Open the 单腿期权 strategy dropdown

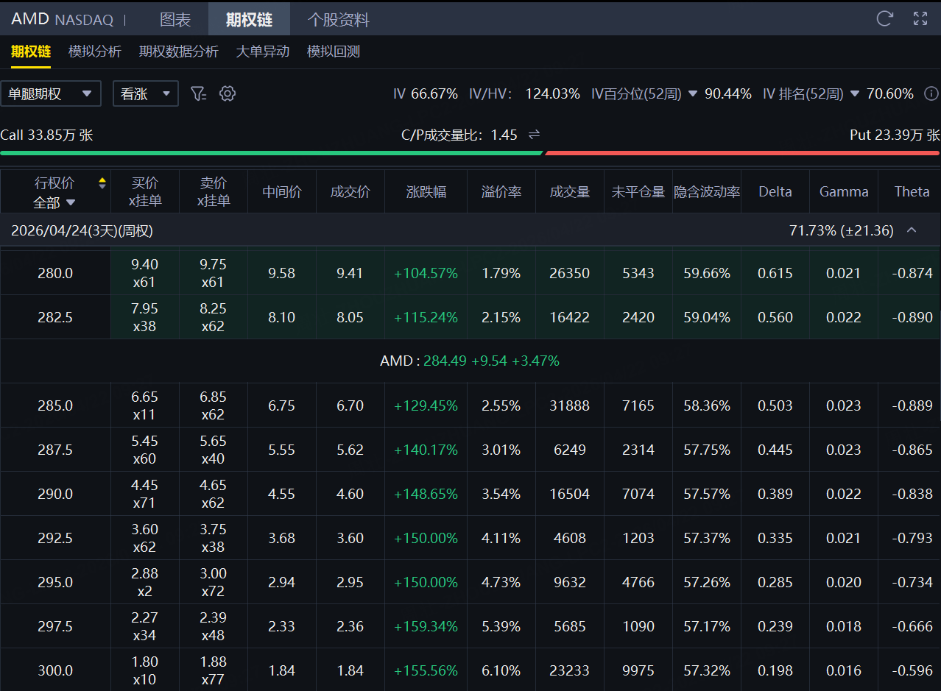51,93
